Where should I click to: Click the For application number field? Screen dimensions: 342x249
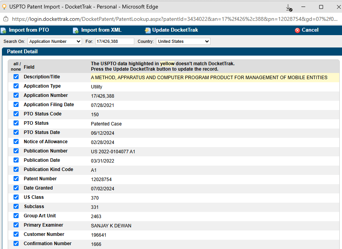tap(115, 41)
